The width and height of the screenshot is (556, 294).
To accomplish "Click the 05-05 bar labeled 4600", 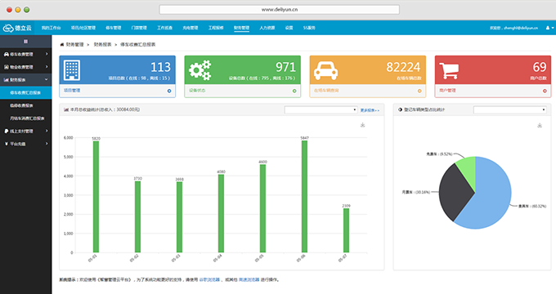I will pyautogui.click(x=262, y=208).
